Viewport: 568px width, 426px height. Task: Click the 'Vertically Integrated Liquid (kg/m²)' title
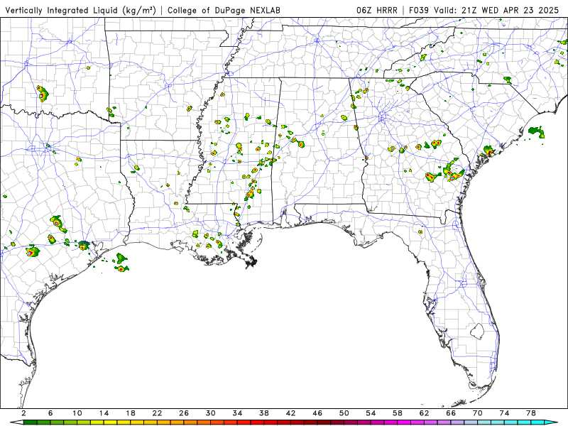click(x=80, y=11)
